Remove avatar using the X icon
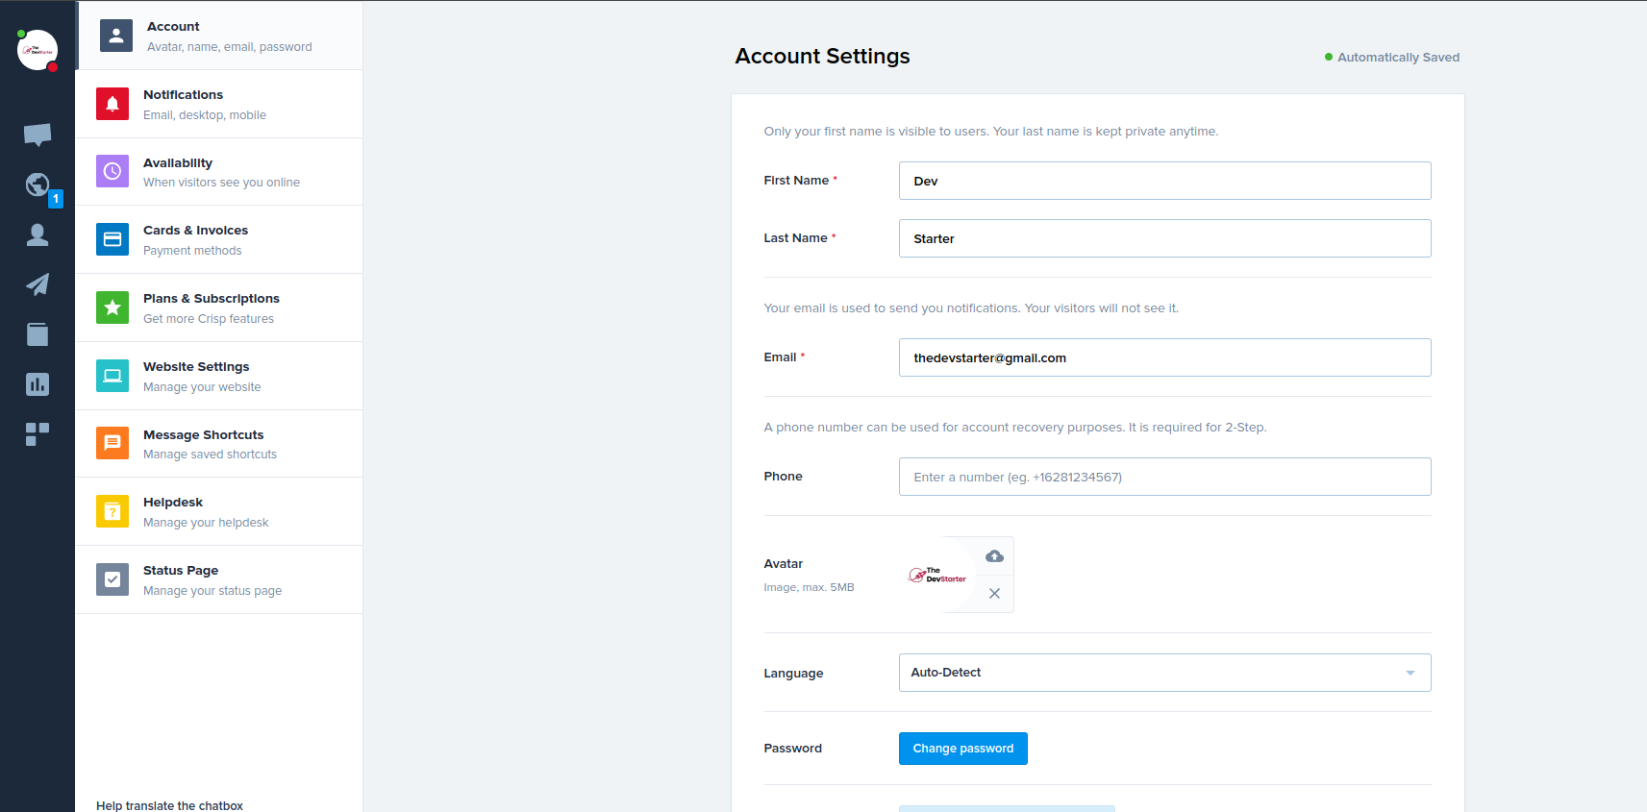This screenshot has height=812, width=1647. click(994, 594)
